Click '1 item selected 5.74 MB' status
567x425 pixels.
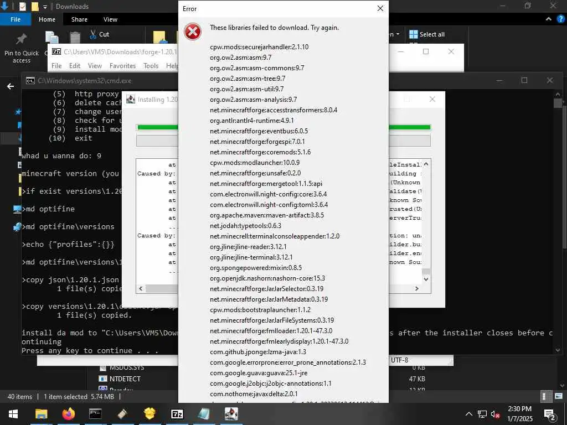79,397
